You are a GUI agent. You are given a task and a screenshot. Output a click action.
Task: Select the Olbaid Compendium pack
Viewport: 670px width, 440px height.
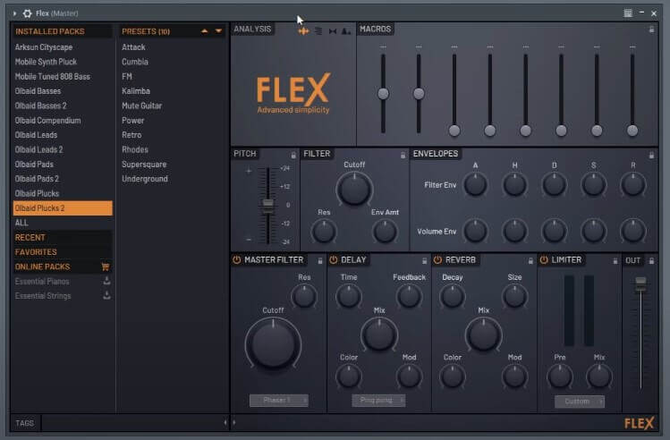tap(48, 121)
